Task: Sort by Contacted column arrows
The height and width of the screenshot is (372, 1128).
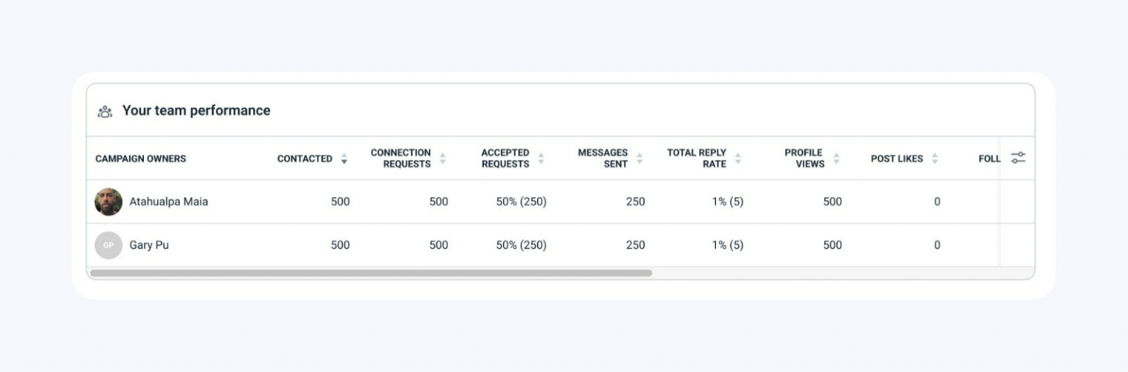Action: pyautogui.click(x=344, y=158)
